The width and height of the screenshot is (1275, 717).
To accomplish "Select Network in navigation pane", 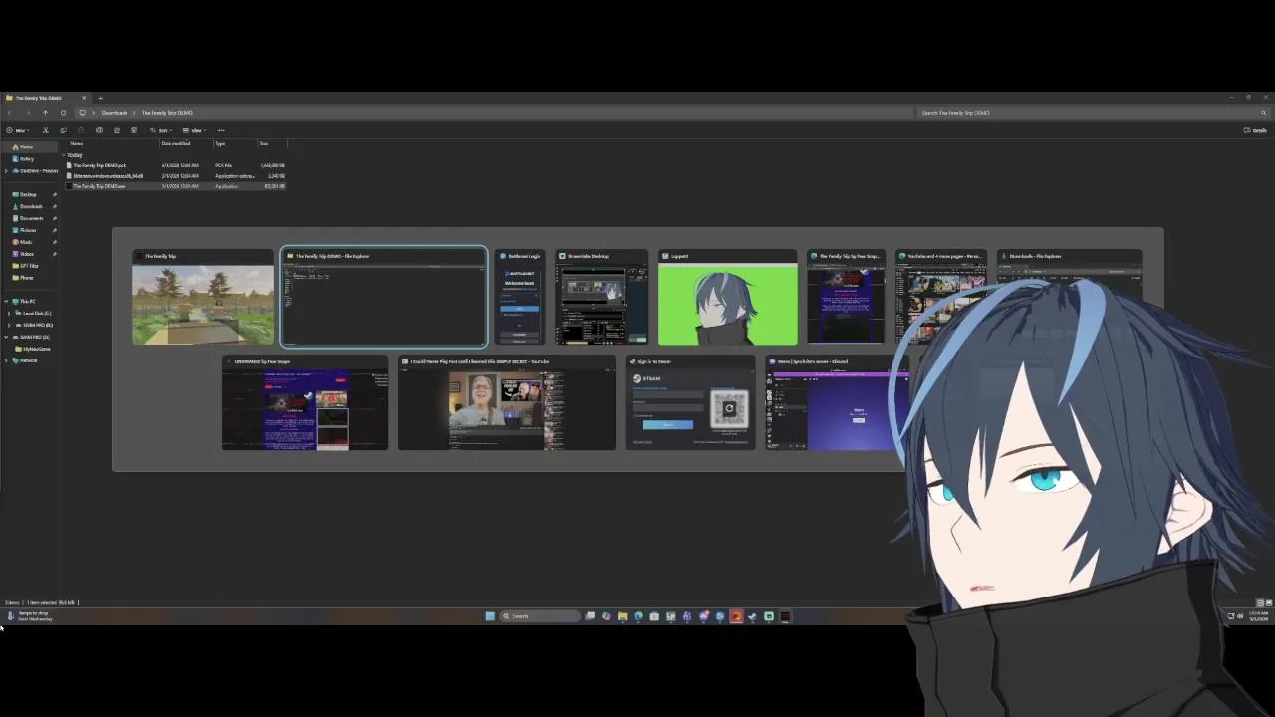I will pyautogui.click(x=25, y=360).
